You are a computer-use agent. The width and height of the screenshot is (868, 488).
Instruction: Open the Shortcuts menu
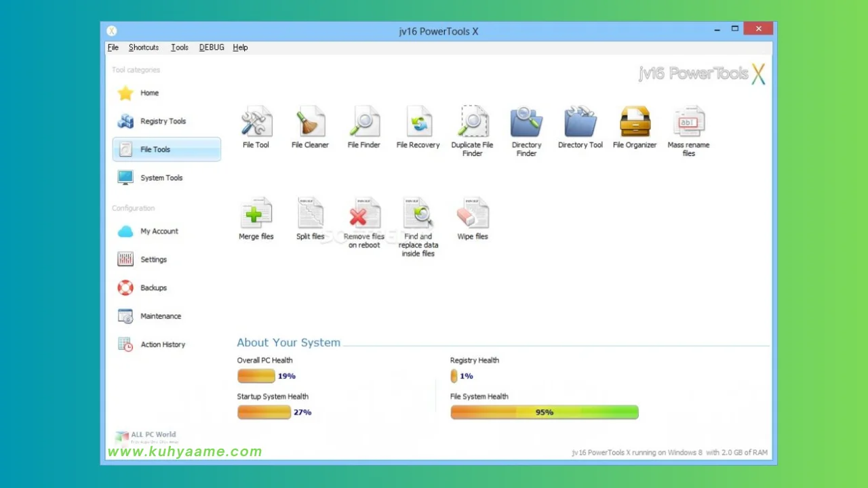click(144, 47)
